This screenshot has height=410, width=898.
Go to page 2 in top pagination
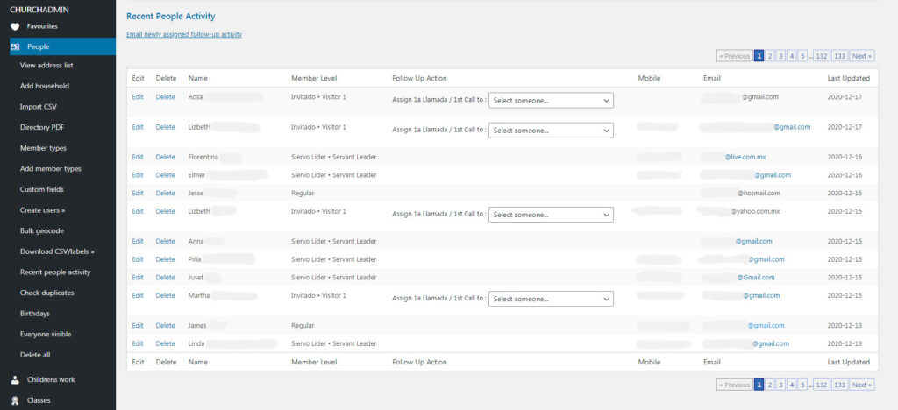[x=770, y=56]
